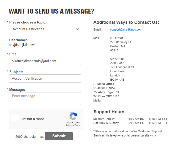Click the 'London' text in UK address
The image size is (184, 149).
115,75
